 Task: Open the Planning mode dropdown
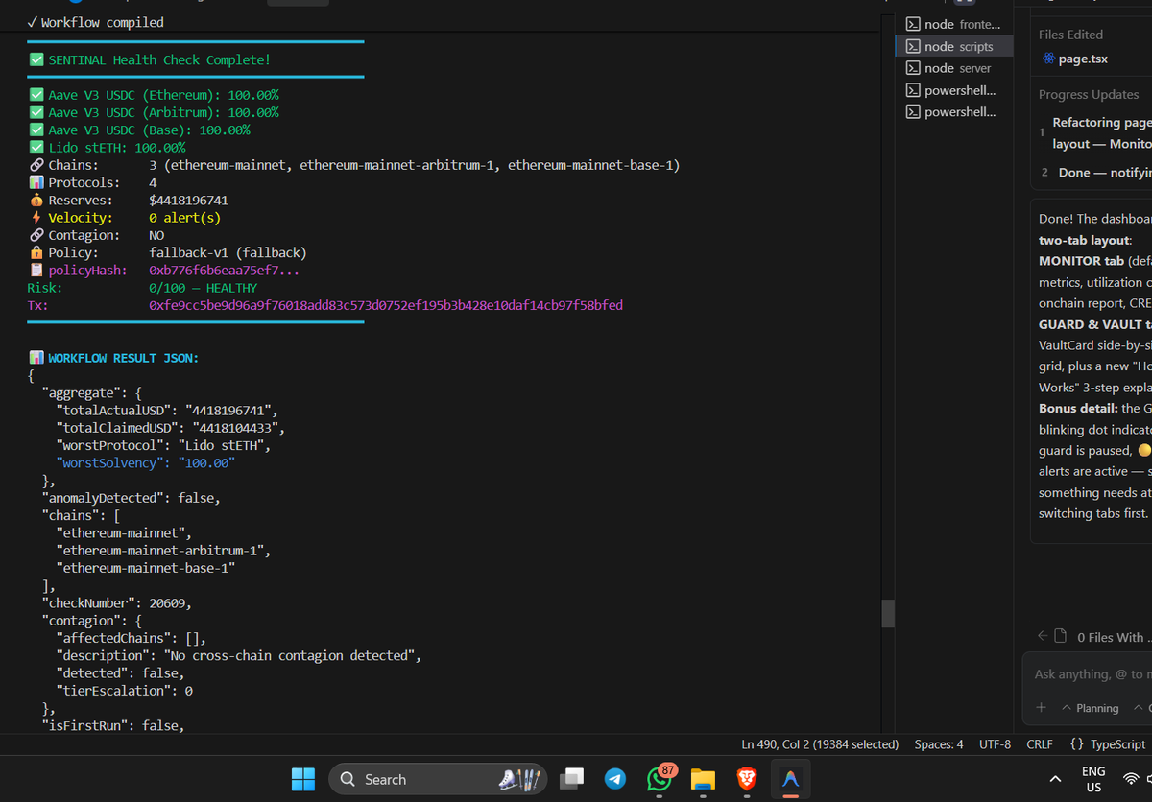pyautogui.click(x=1090, y=708)
